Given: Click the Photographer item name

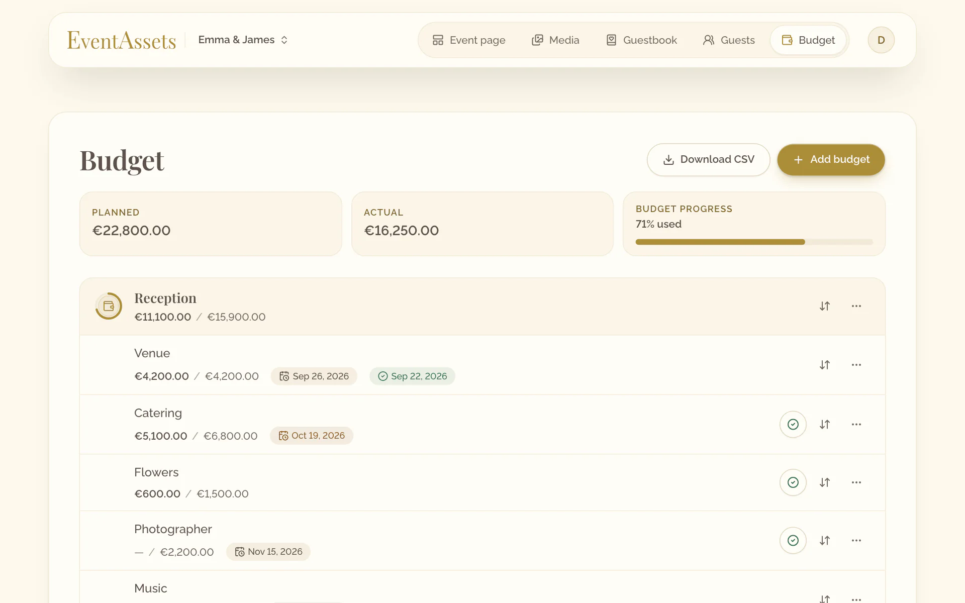Looking at the screenshot, I should coord(173,529).
